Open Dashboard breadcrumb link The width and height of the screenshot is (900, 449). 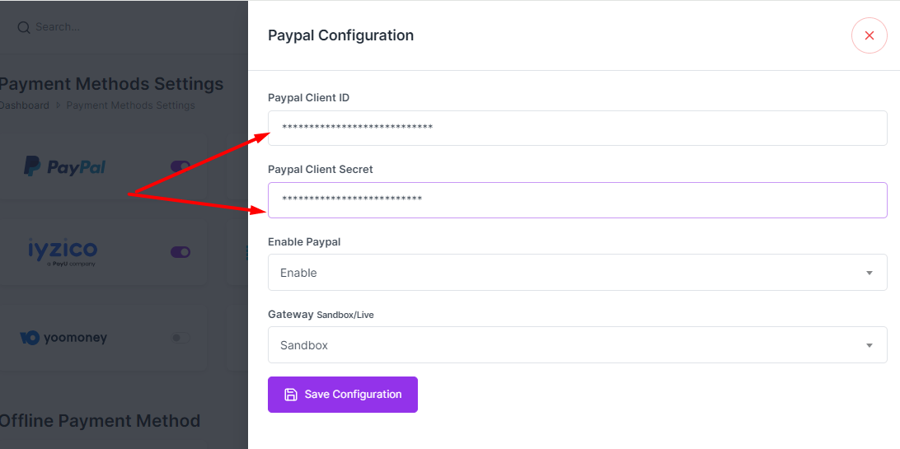[x=24, y=105]
